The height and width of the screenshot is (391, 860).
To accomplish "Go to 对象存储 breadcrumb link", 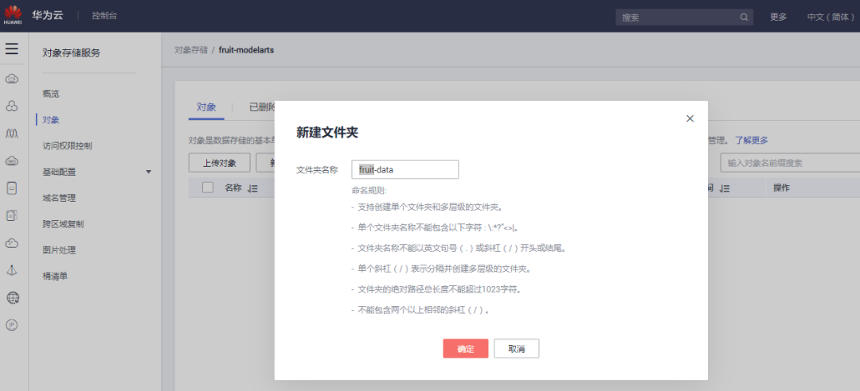I will tap(191, 50).
